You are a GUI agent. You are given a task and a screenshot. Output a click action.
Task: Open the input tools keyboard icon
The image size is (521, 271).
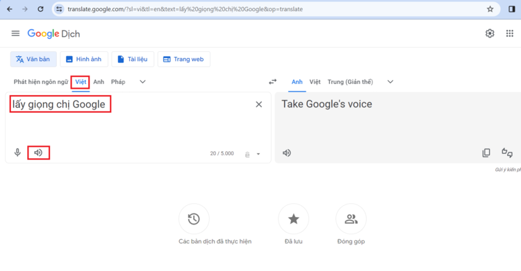(x=247, y=155)
